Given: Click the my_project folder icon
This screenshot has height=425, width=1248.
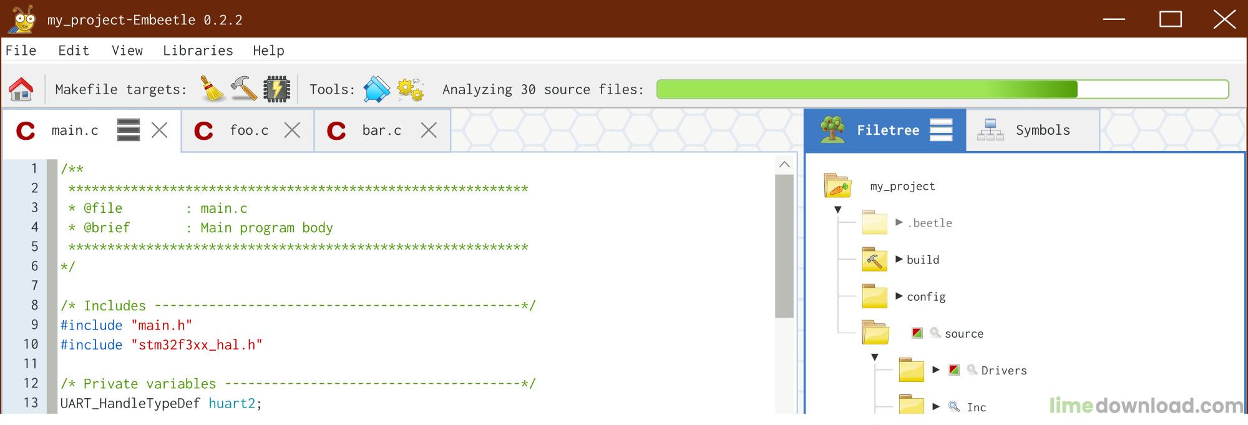Looking at the screenshot, I should click(x=837, y=186).
